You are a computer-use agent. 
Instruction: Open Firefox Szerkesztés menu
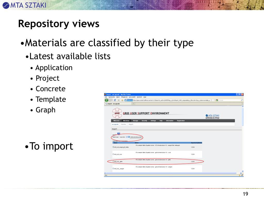click(x=112, y=97)
